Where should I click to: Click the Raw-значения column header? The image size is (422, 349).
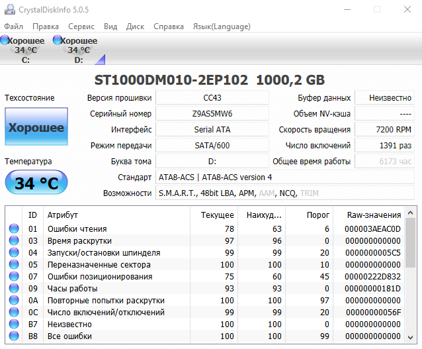point(368,215)
